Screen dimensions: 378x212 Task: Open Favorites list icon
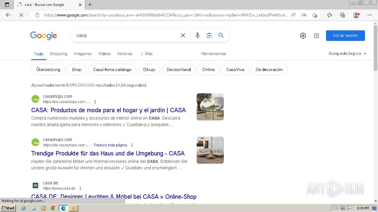point(330,15)
